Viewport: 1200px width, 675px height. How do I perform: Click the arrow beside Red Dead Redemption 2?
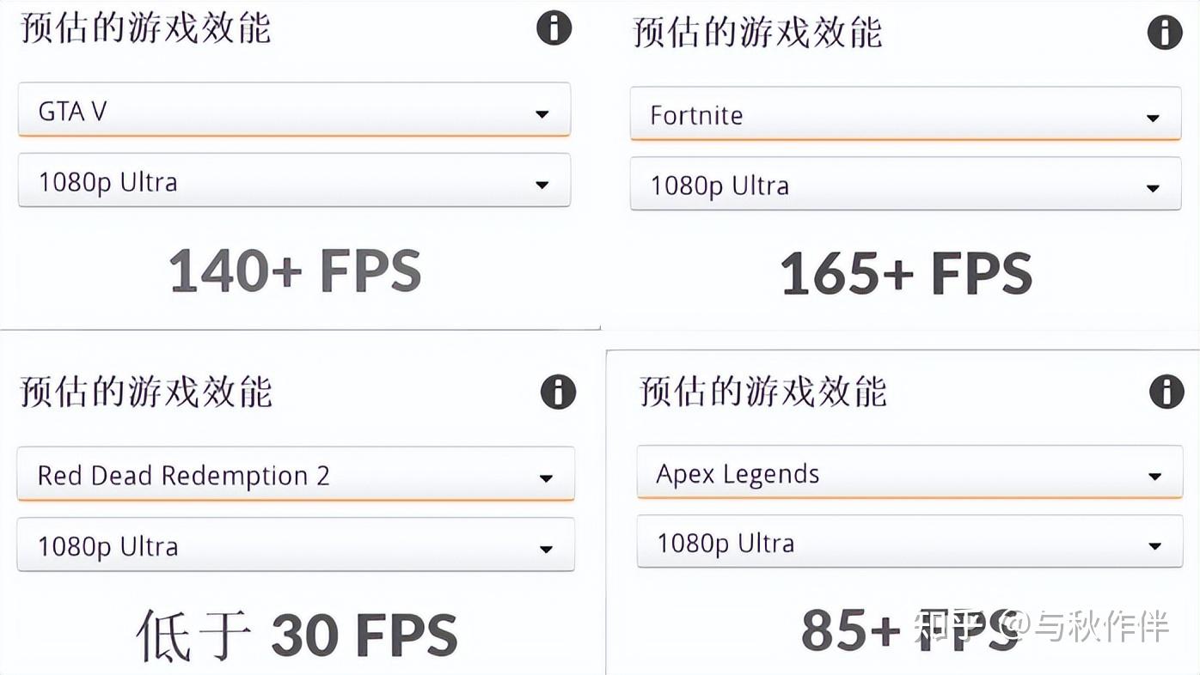click(546, 477)
